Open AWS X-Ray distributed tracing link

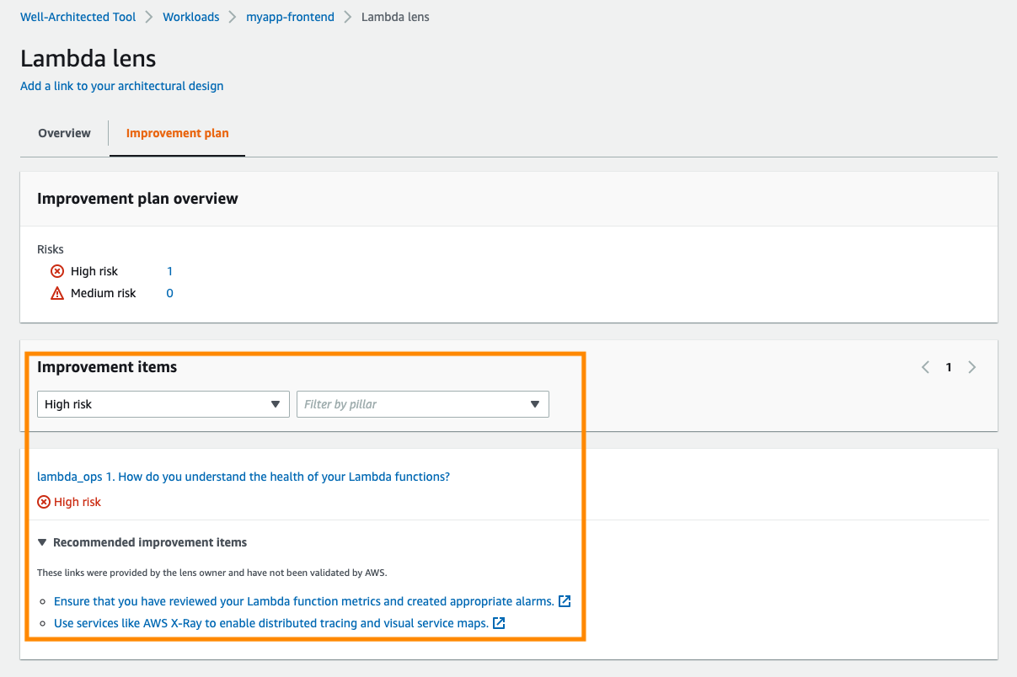271,623
